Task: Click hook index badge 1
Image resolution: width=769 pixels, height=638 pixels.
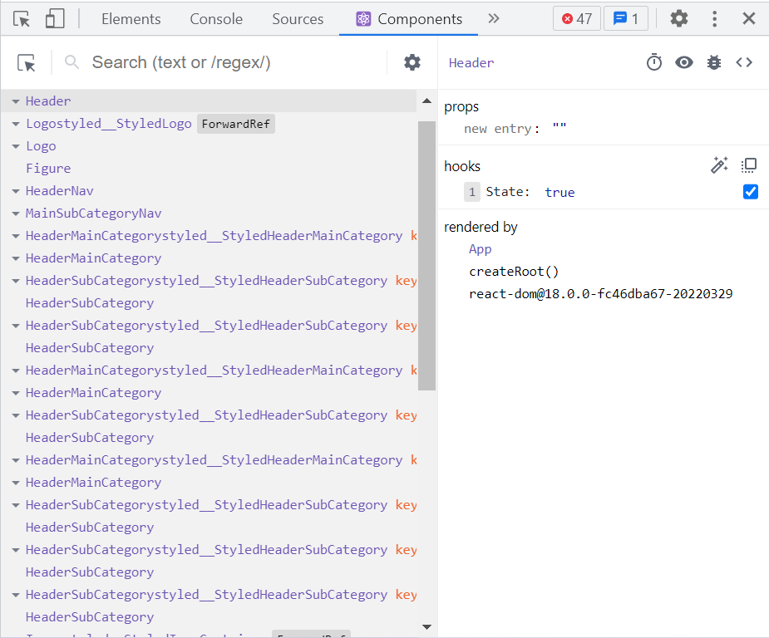Action: [x=472, y=192]
